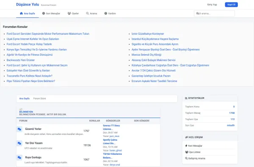Open topic İzmir Güzelbahçe Konteyner
This screenshot has width=254, height=167.
[148, 34]
